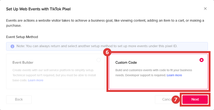Image resolution: width=214 pixels, height=110 pixels.
Task: Click the info icon in the note banner
Action: (x=12, y=46)
